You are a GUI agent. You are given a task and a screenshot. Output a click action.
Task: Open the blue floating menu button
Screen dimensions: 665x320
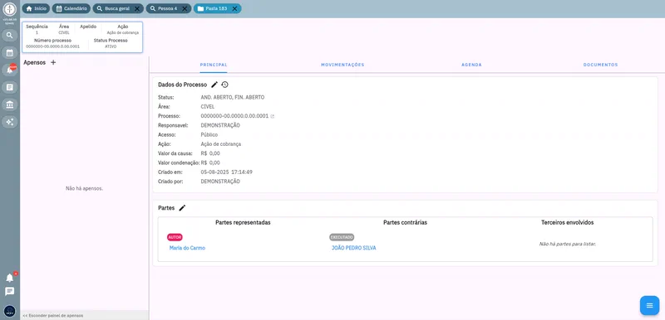[x=649, y=305]
